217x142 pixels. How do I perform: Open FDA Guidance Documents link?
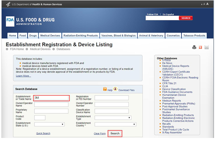click(x=177, y=92)
